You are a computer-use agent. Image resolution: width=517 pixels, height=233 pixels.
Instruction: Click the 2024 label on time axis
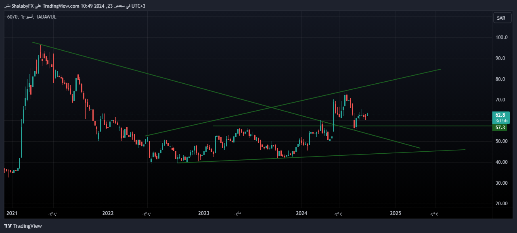301,213
